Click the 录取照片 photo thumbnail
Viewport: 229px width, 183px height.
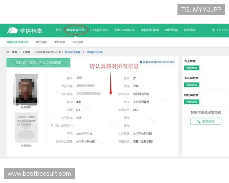pyautogui.click(x=26, y=90)
